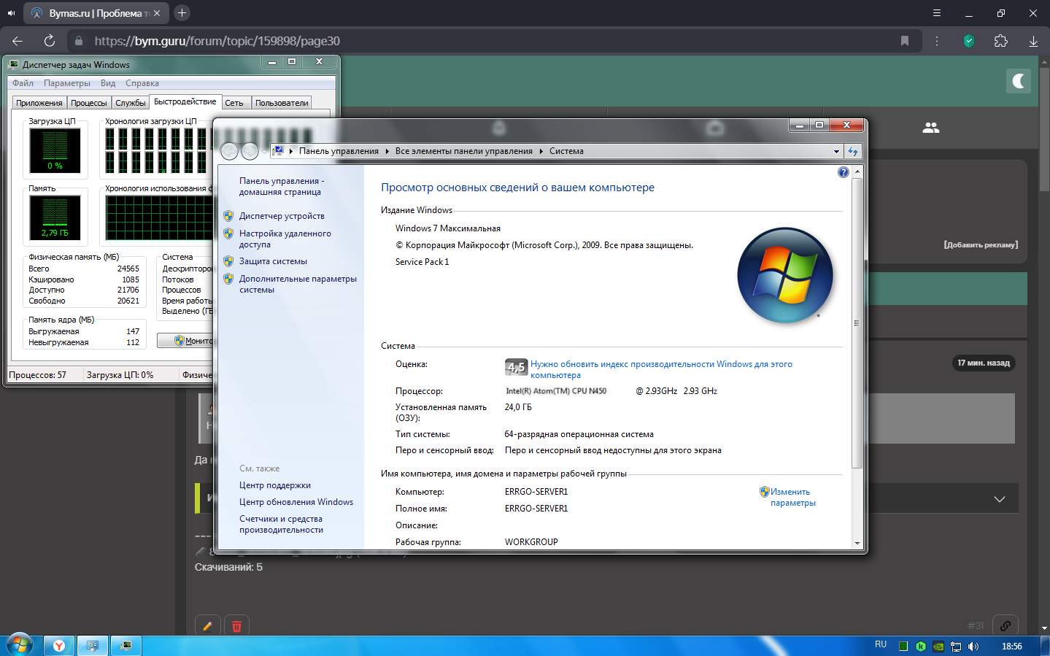The height and width of the screenshot is (656, 1050).
Task: Toggle the forum dark mode moon switch
Action: coord(1018,81)
